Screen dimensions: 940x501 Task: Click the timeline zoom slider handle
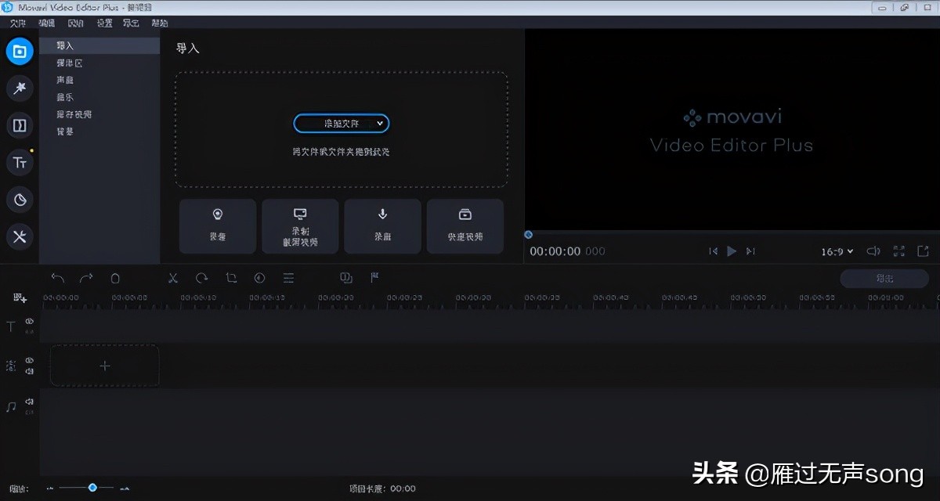[92, 488]
